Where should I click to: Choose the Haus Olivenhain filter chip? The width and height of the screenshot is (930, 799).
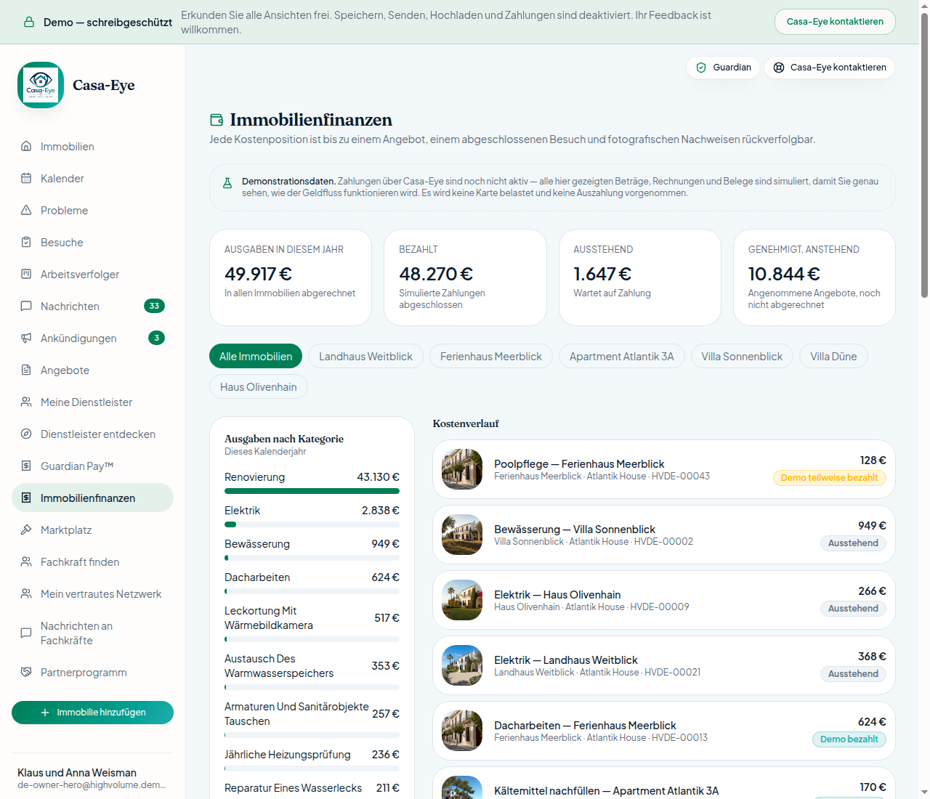(x=259, y=386)
